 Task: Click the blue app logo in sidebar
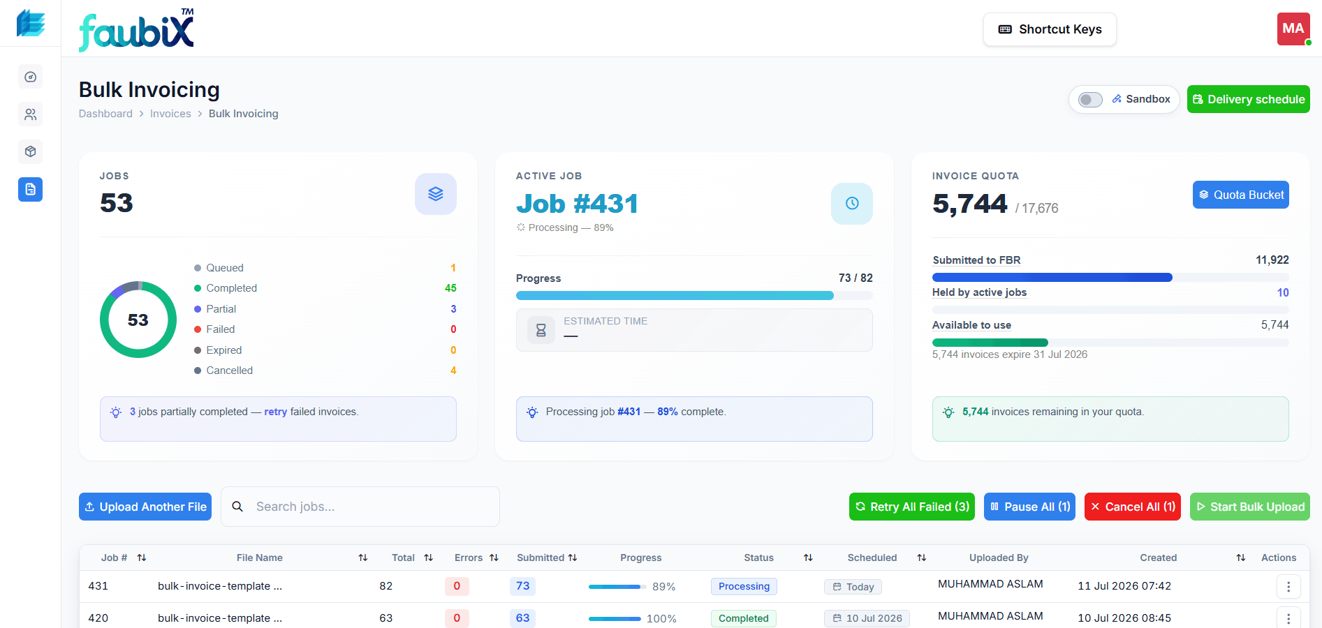[30, 23]
